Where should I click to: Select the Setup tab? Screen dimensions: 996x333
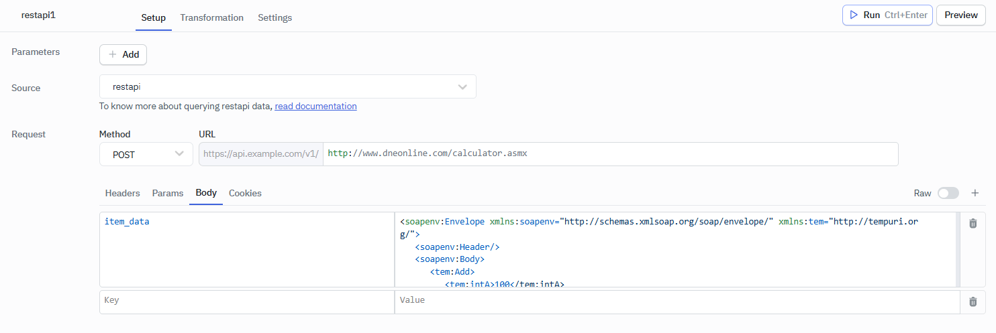pos(153,17)
